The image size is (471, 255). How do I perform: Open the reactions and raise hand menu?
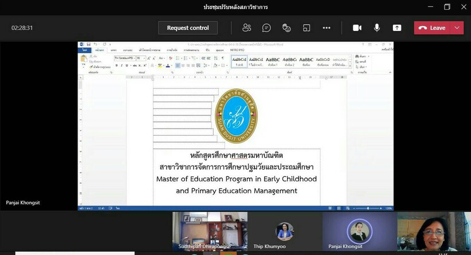(287, 28)
